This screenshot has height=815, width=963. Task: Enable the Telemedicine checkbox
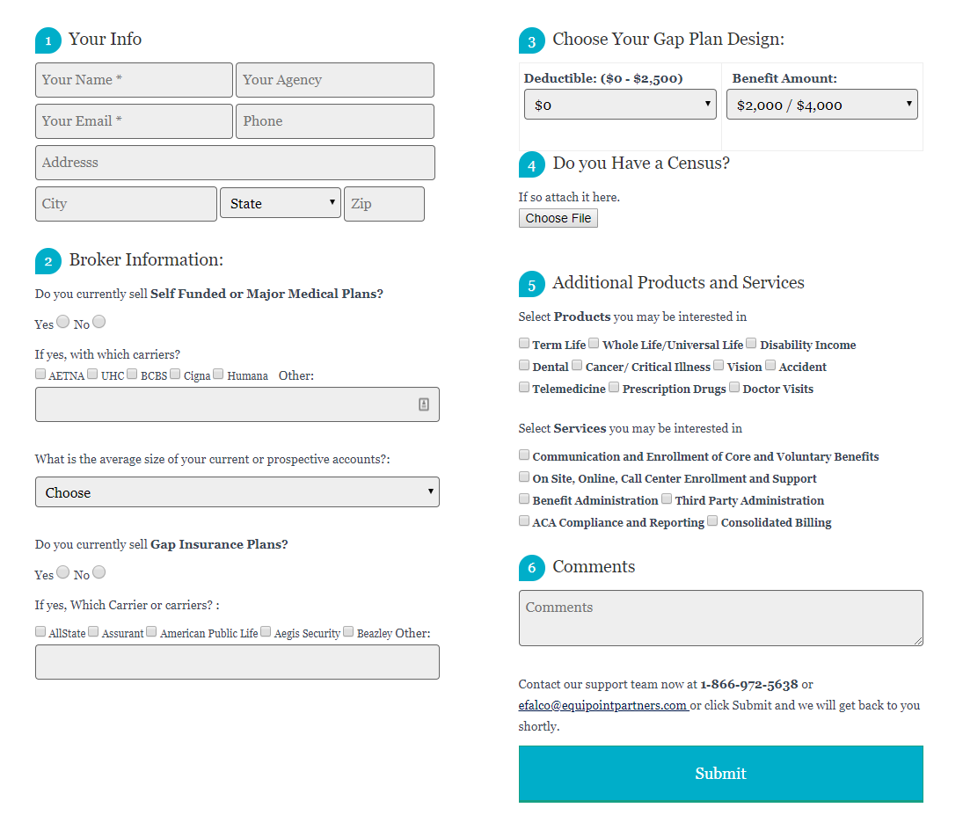pyautogui.click(x=524, y=388)
